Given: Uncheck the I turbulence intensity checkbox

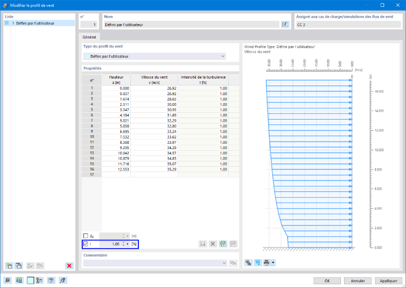Looking at the screenshot, I should pos(85,244).
